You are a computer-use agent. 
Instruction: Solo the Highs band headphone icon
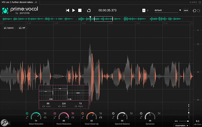coord(76,106)
